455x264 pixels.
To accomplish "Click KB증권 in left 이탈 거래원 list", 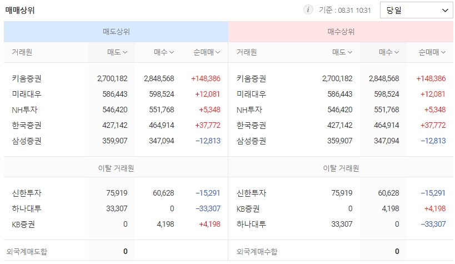I will (x=23, y=224).
